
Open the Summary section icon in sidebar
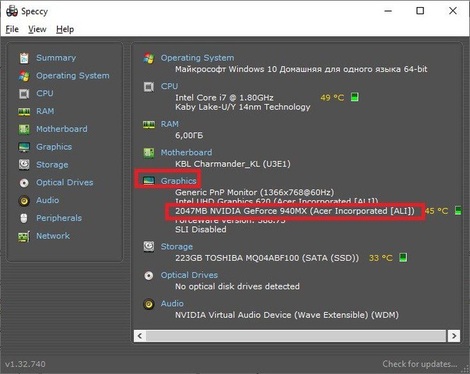[24, 58]
